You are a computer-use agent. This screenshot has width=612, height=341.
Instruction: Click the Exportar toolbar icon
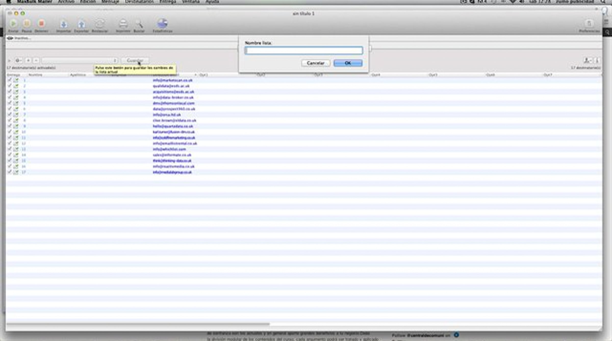pos(81,25)
